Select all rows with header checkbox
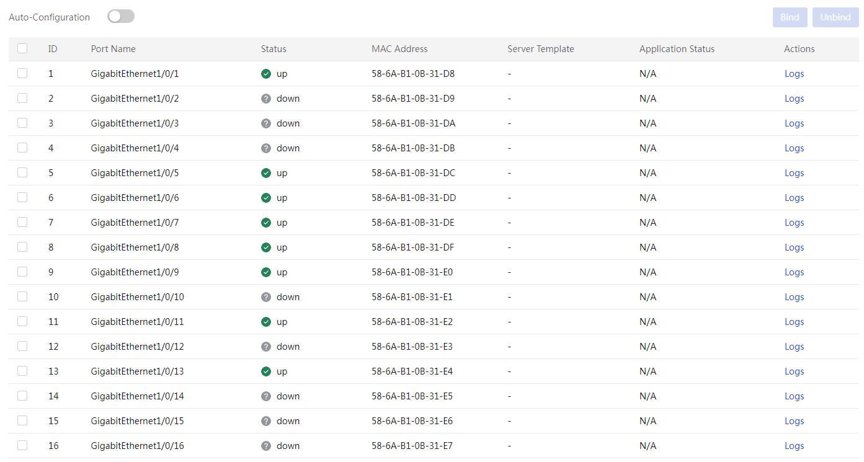This screenshot has width=864, height=462. [22, 48]
